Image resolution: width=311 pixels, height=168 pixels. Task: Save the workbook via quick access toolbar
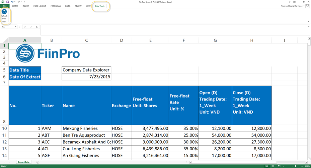click(x=8, y=2)
